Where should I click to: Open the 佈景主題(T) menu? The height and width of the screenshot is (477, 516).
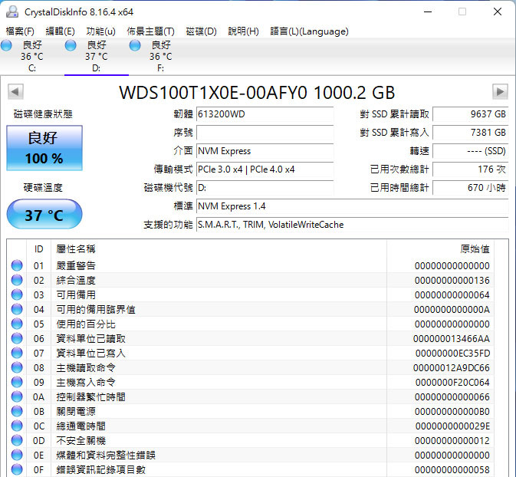tap(151, 31)
